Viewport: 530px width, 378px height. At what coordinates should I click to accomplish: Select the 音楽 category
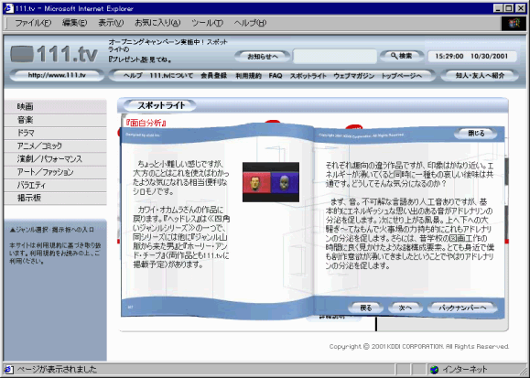coord(56,120)
